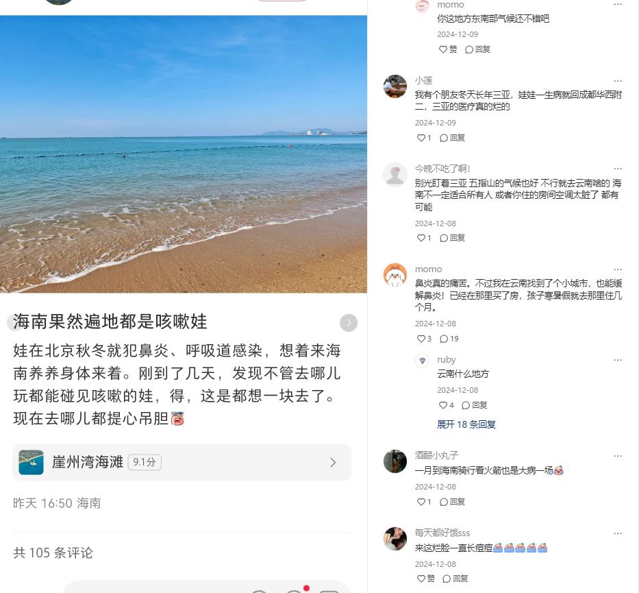Open momo's rabbit avatar profile

tap(395, 275)
